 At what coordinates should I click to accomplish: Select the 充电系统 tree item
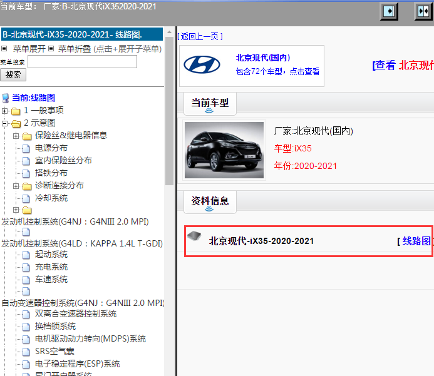(x=51, y=267)
